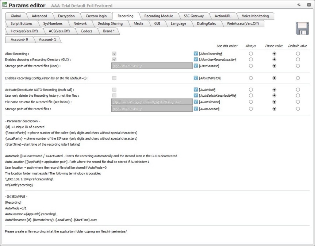Click info icon beside AutoDeleteKeepAudioFile
This screenshot has width=315, height=246.
pyautogui.click(x=196, y=96)
